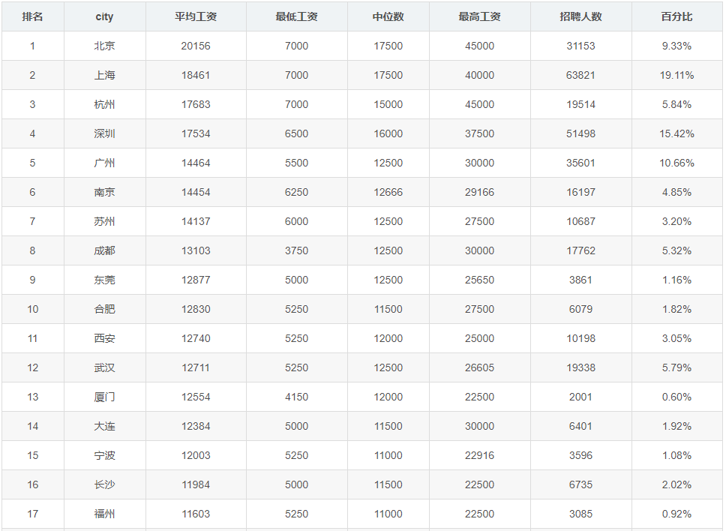Click the 深圳 city cell

point(104,133)
